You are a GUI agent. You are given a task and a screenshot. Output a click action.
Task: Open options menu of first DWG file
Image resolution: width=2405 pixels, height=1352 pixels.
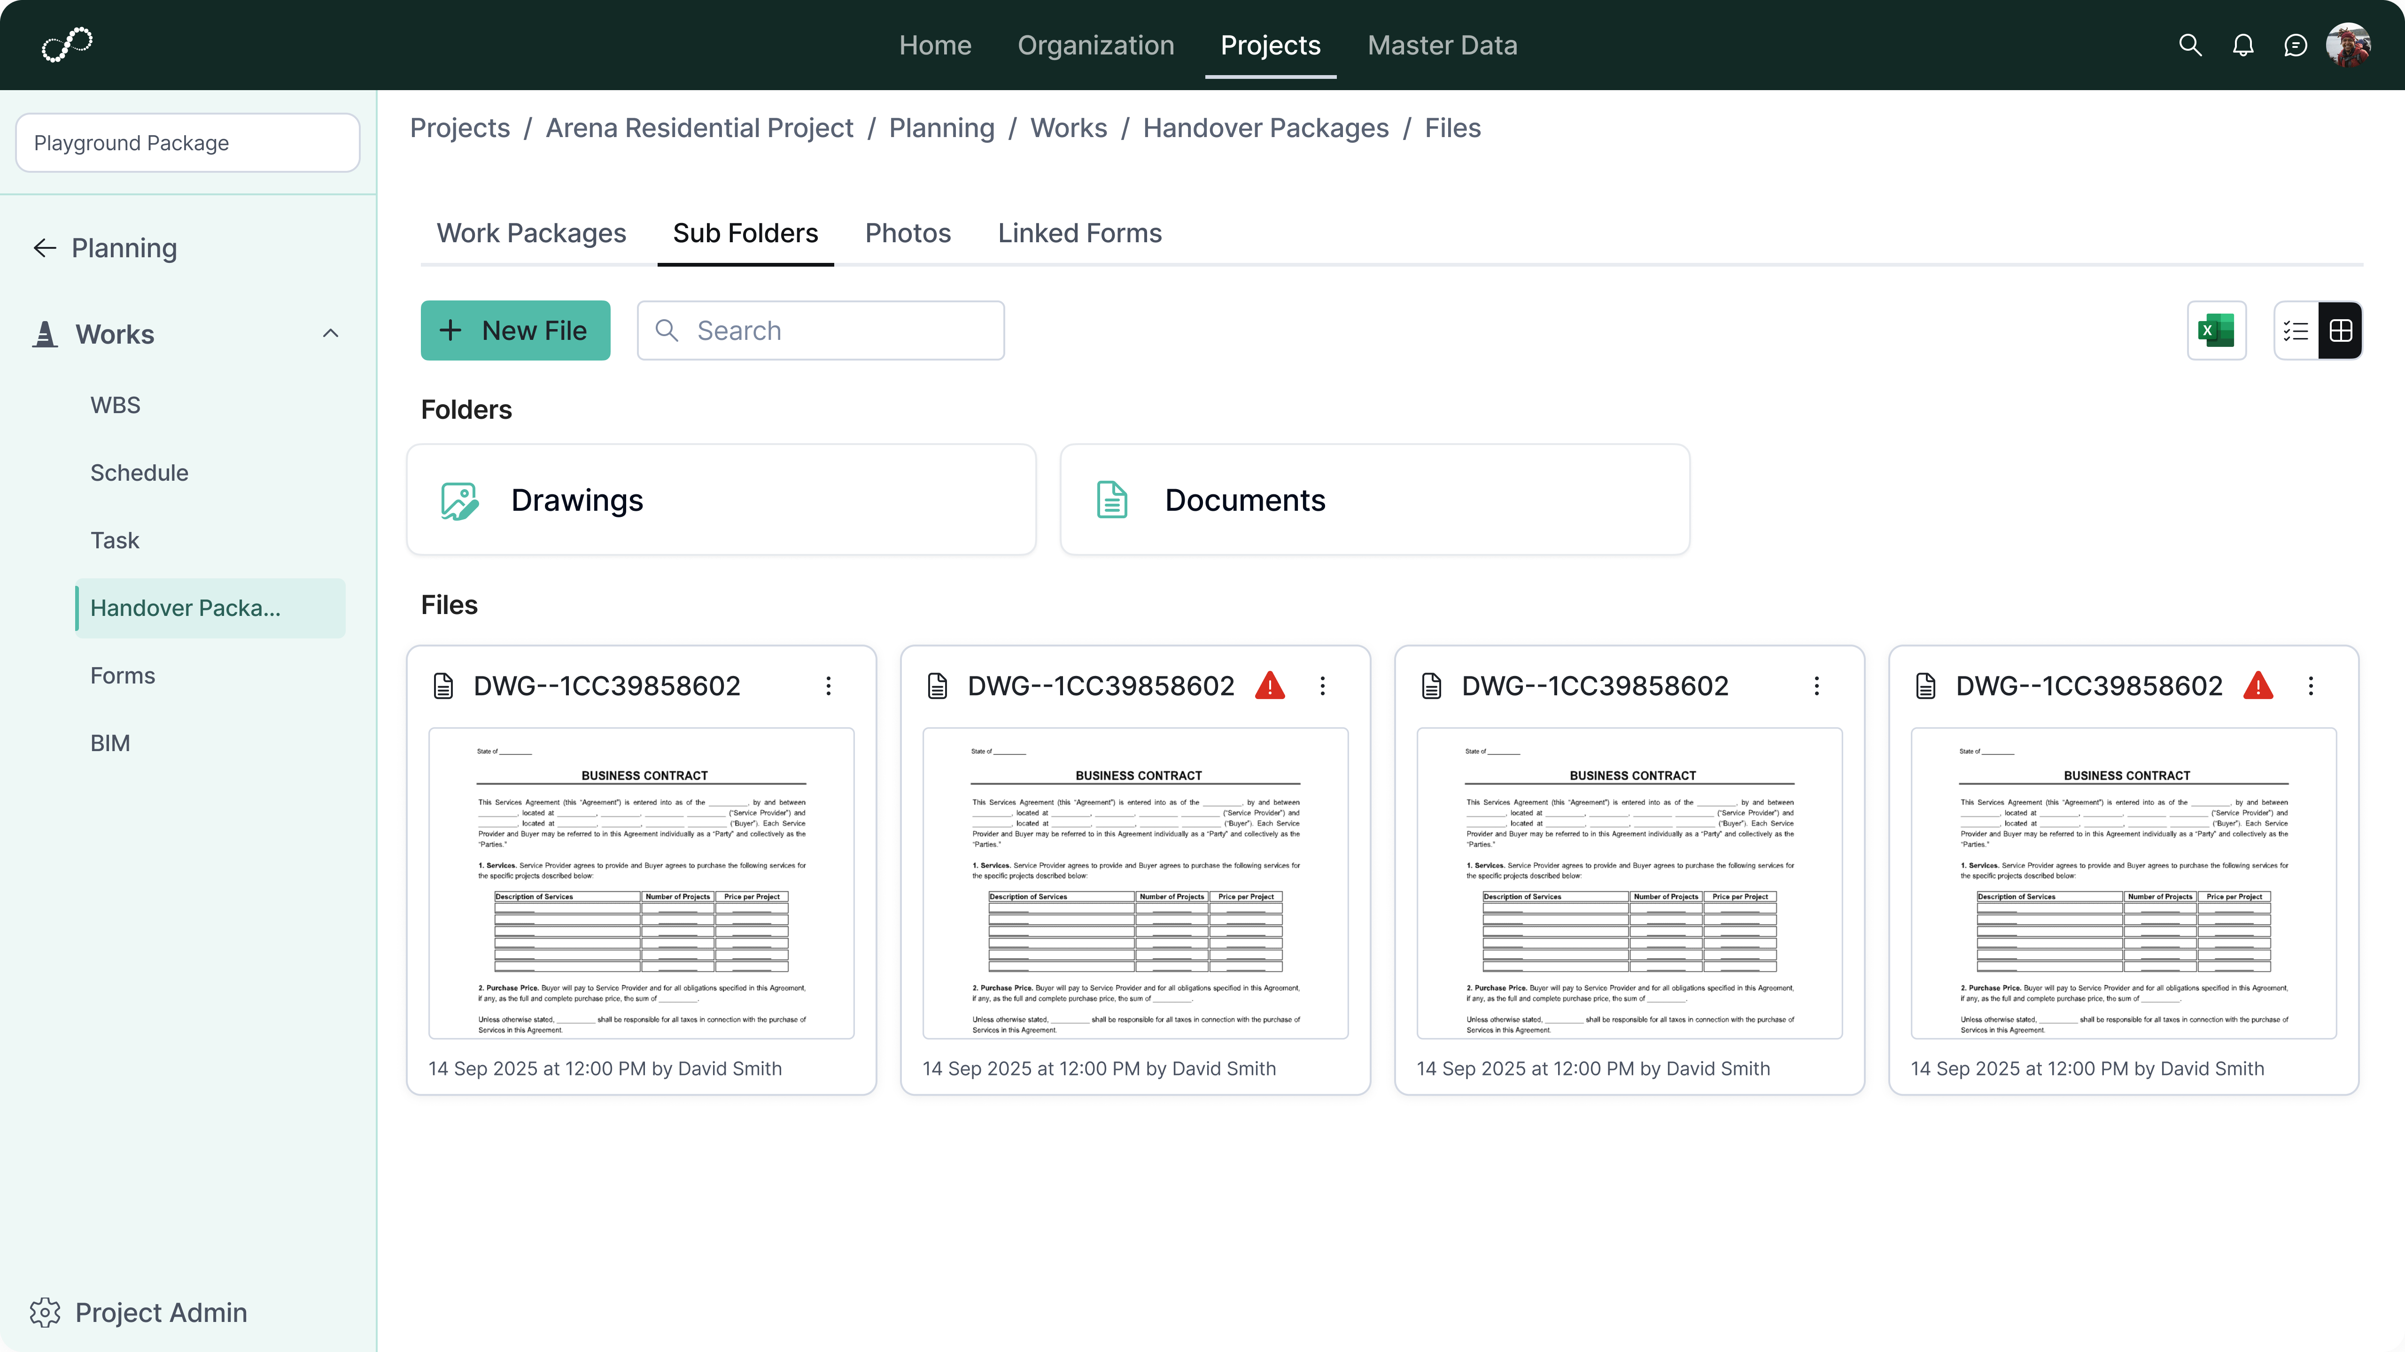point(828,686)
